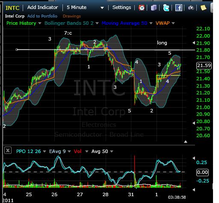Expand VWAP dropdown arrow

point(173,23)
